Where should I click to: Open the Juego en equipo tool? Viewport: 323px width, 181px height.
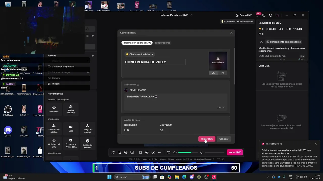click(x=88, y=128)
